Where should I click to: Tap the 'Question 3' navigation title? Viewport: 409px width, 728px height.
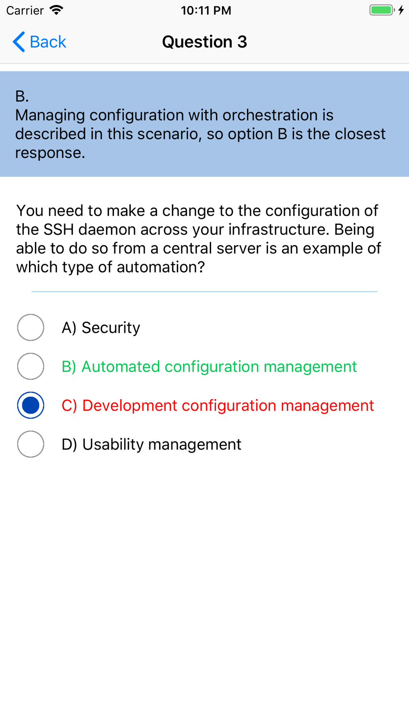(x=204, y=42)
